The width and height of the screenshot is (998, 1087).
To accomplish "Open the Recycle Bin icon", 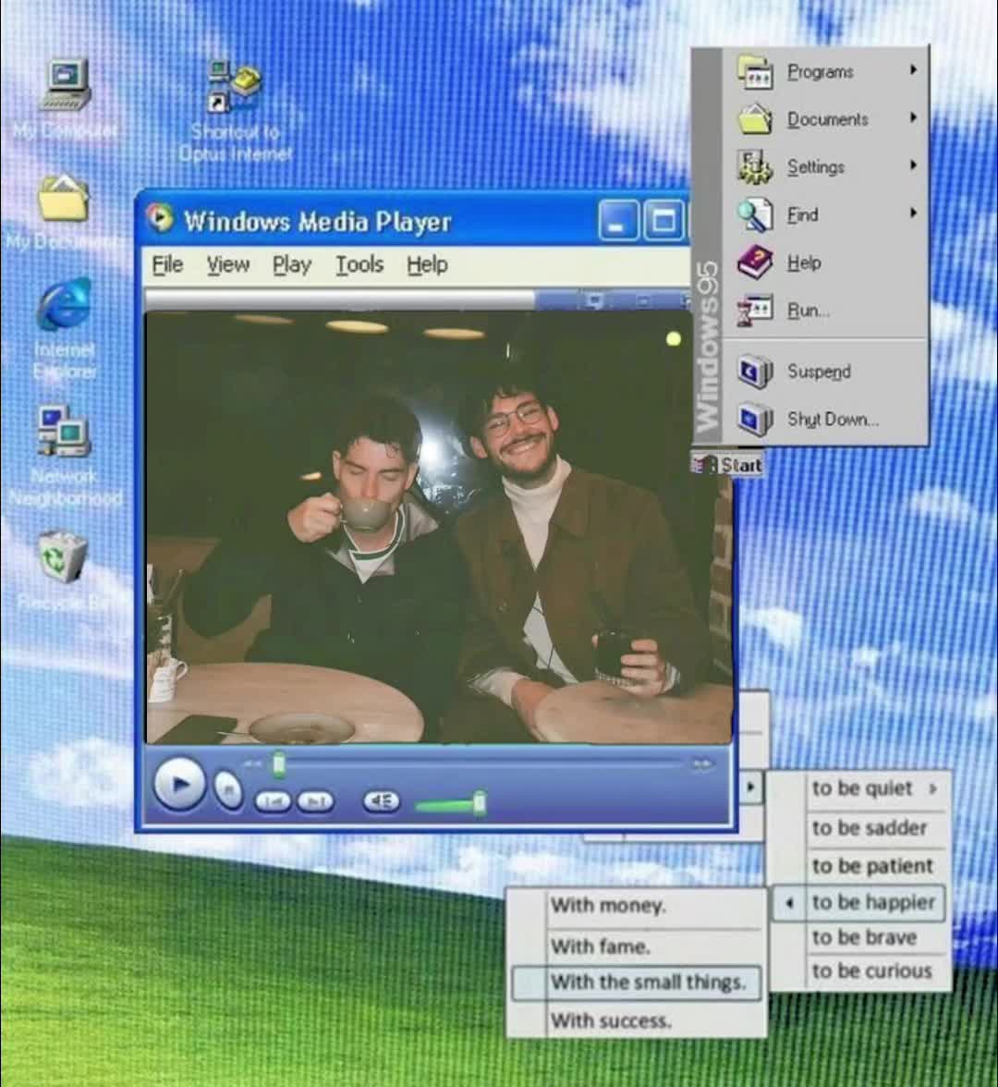I will (x=63, y=556).
